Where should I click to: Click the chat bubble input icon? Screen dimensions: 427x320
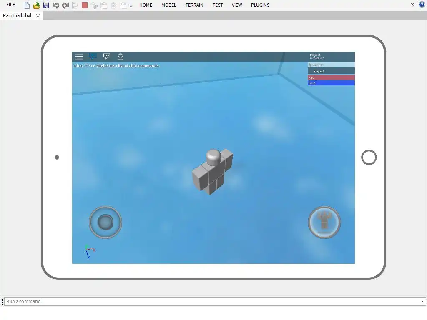(107, 56)
